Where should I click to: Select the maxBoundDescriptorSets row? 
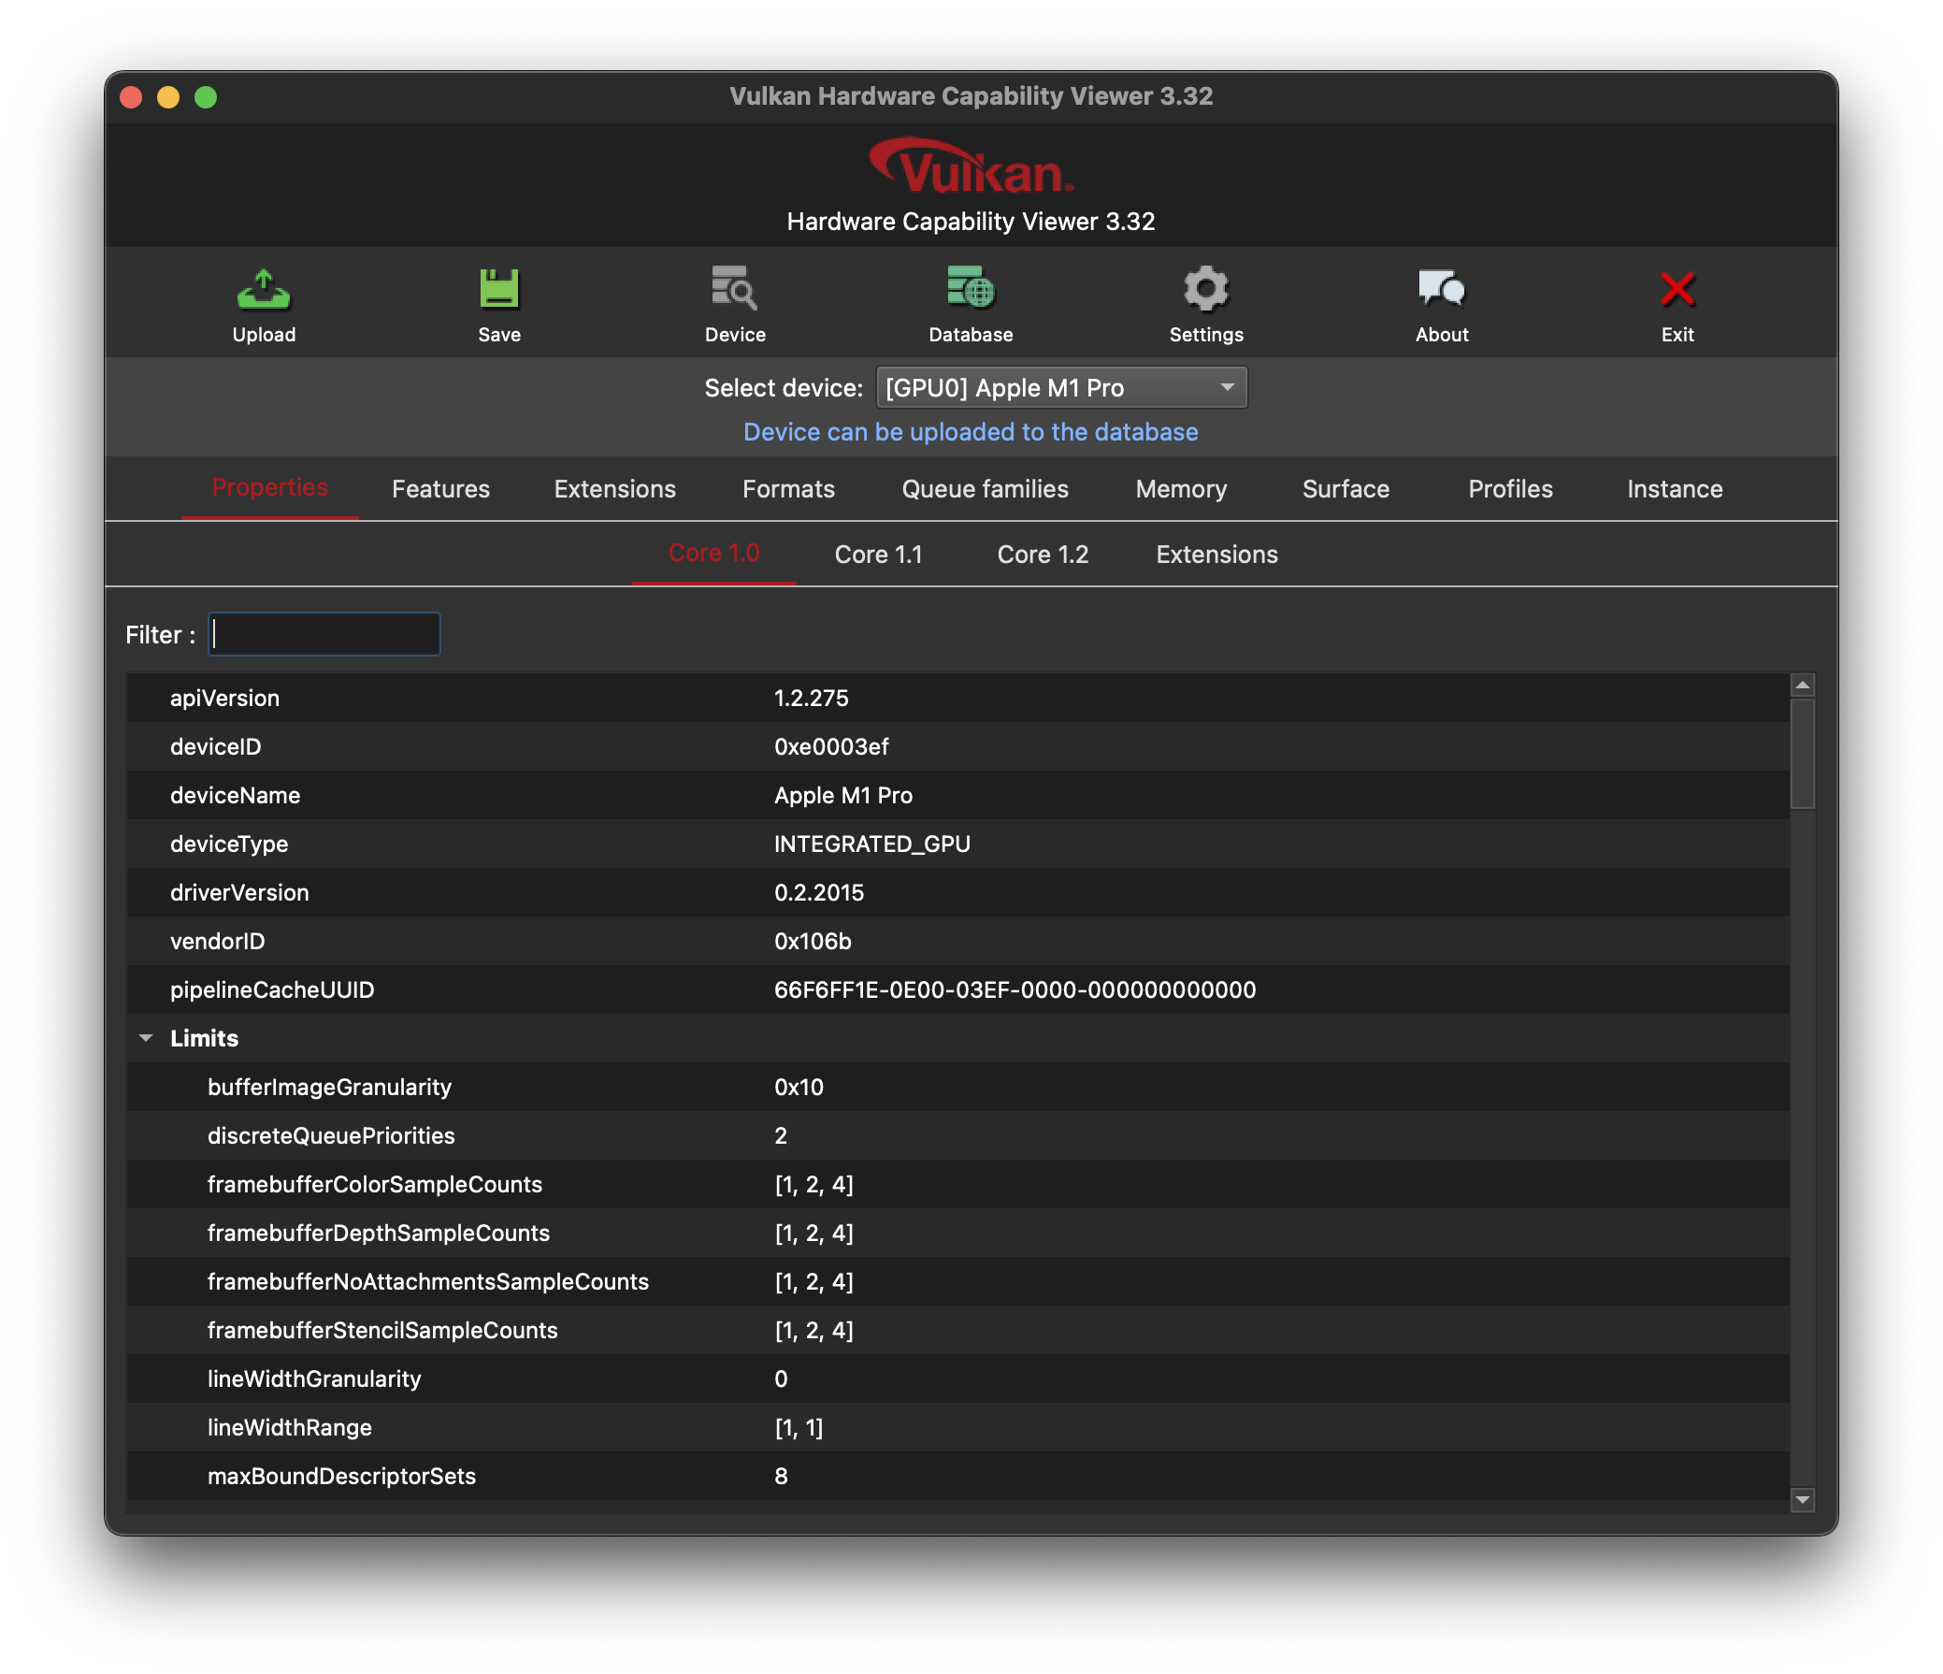point(957,1476)
